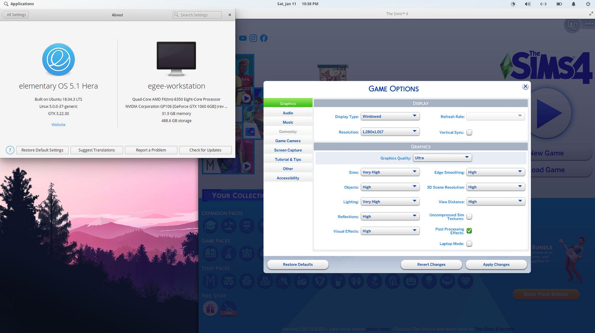Viewport: 595px width, 333px height.
Task: Click the laboratory flask game pack icon
Action: click(229, 253)
